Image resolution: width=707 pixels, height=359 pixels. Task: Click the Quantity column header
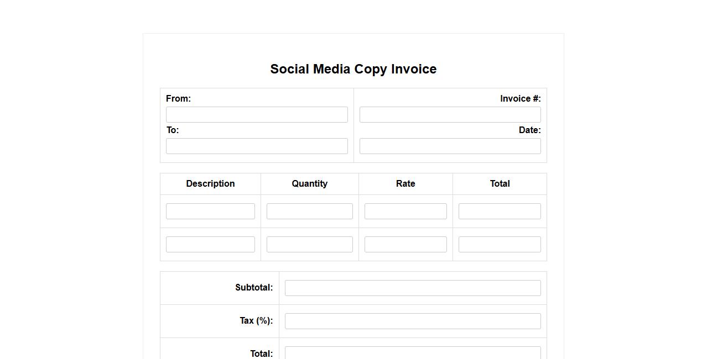point(309,184)
